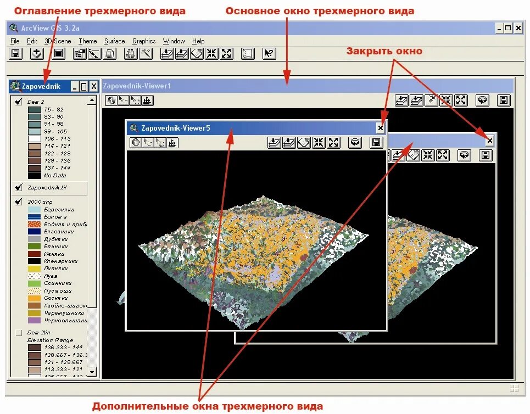
Task: Click the Elevation Range legend heading
Action: pyautogui.click(x=50, y=340)
